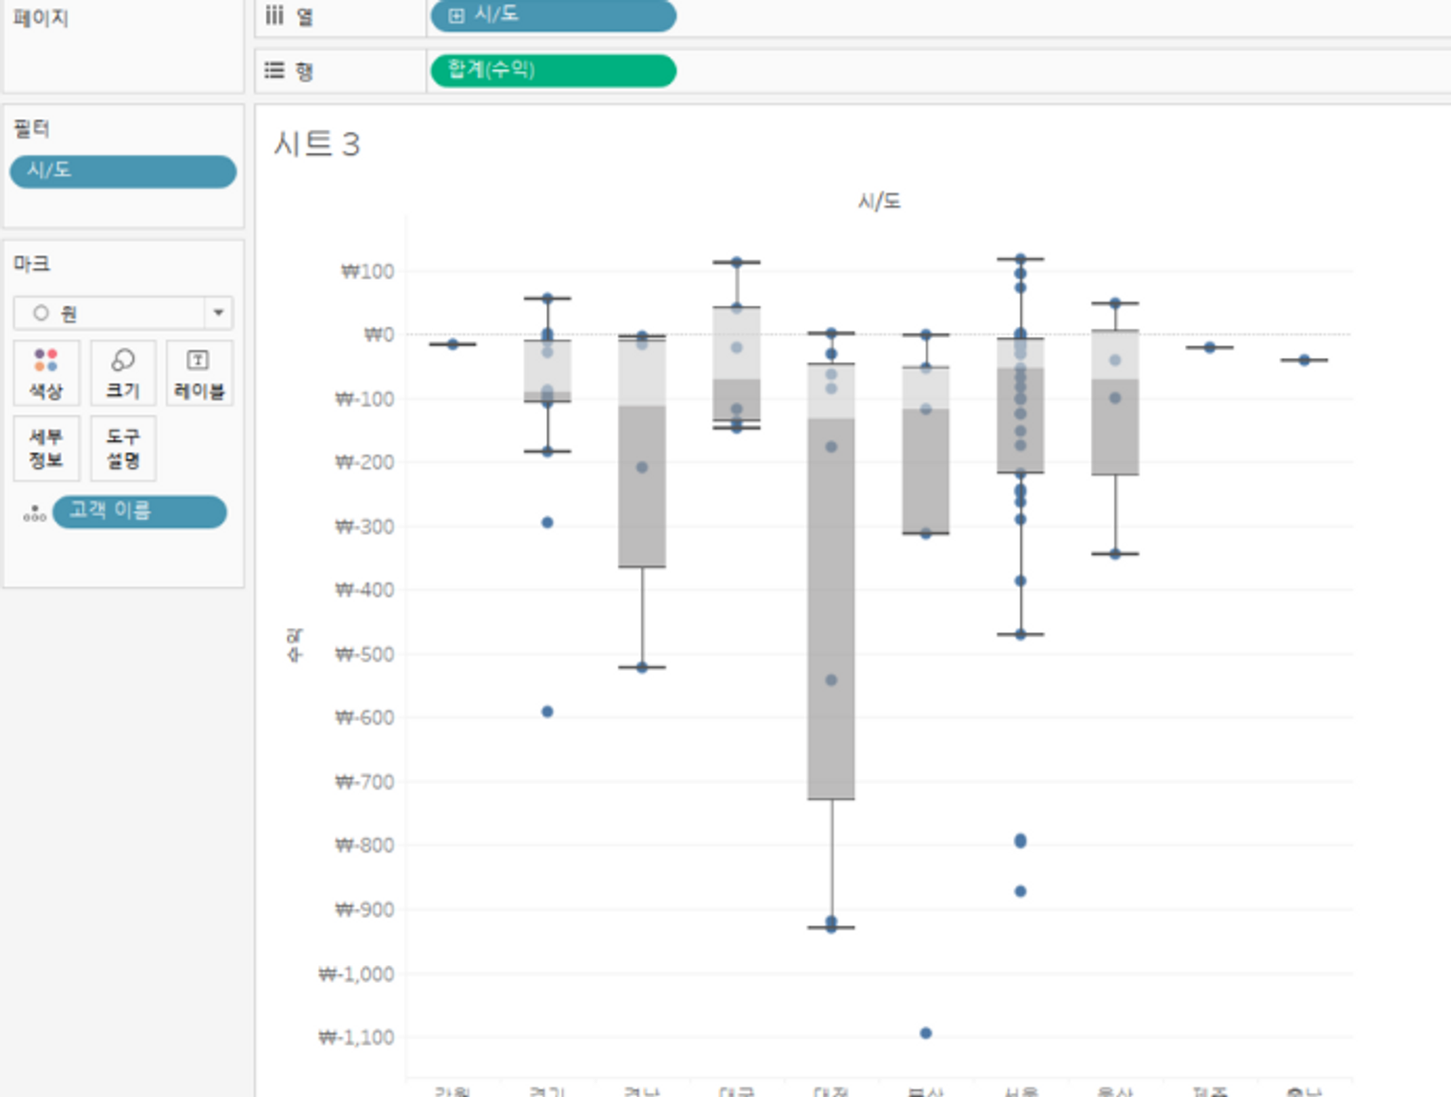Click the circle icon in mark type selector

[x=41, y=313]
